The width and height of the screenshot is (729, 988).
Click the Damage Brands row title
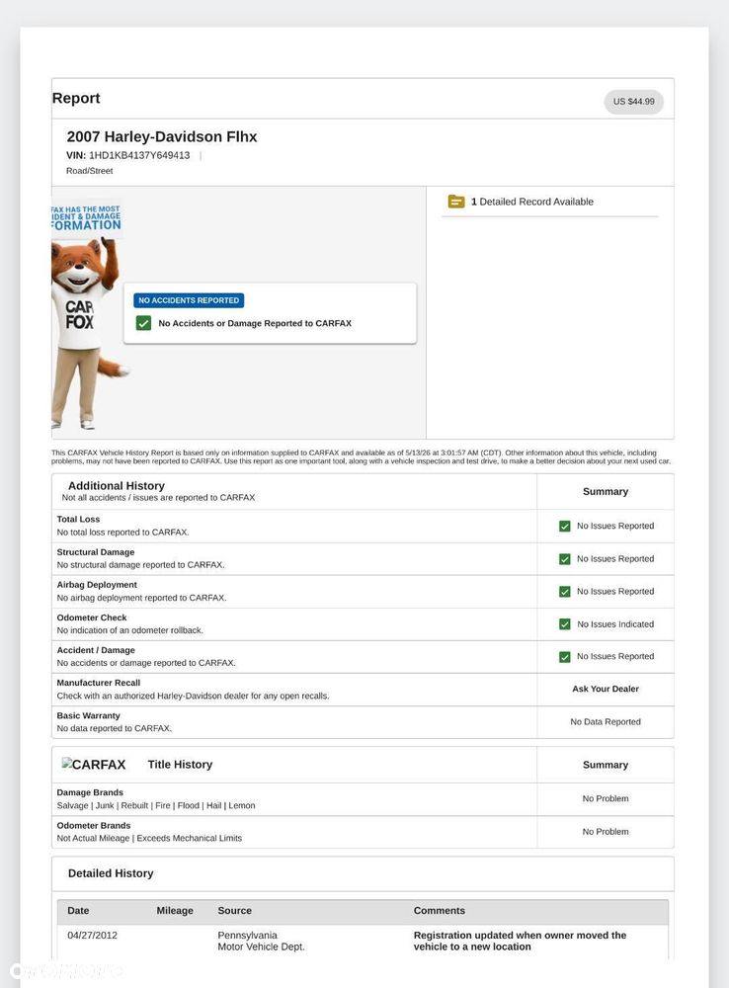[x=90, y=792]
